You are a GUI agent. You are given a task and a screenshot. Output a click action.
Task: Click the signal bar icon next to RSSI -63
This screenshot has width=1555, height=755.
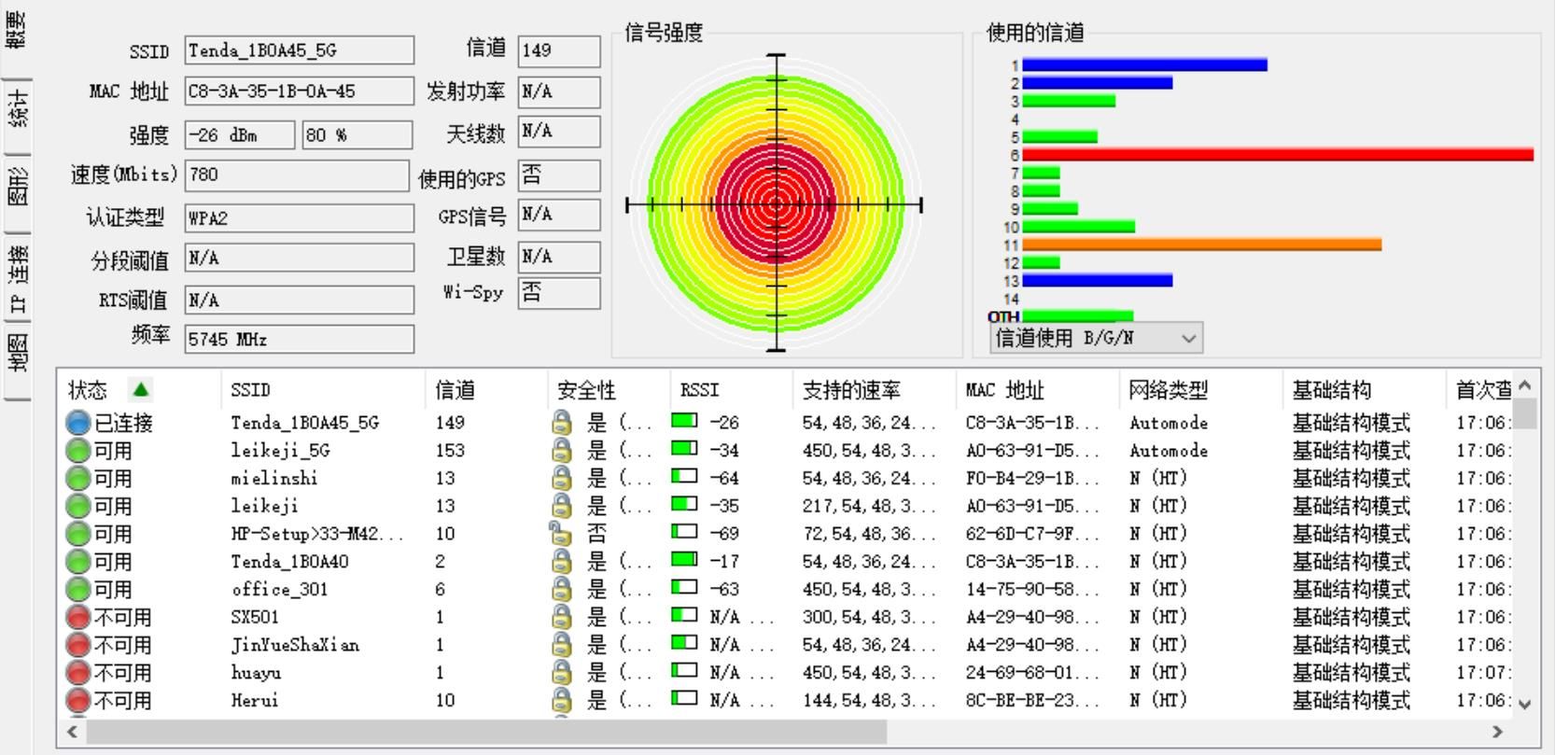tap(684, 588)
